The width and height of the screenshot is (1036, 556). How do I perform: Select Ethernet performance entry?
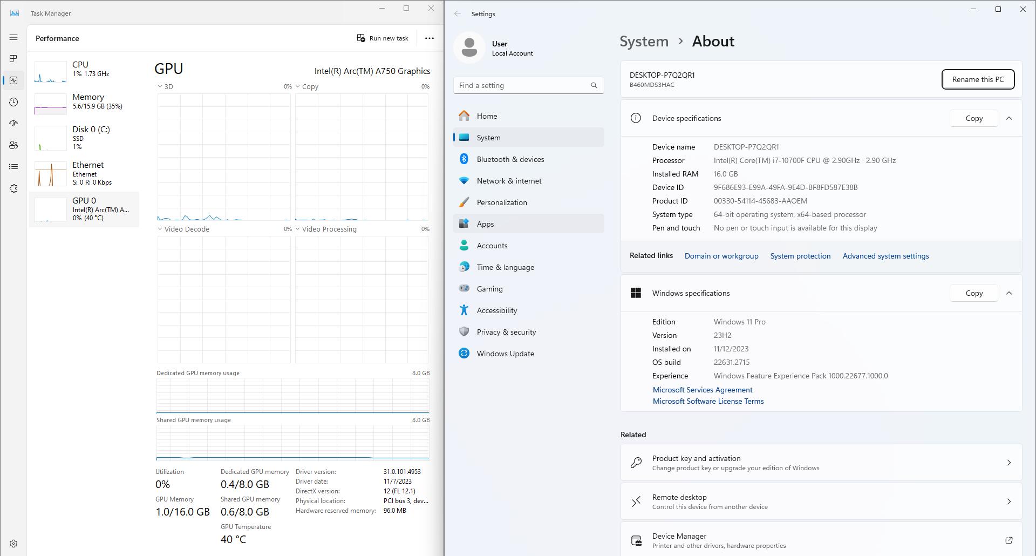[x=84, y=173]
